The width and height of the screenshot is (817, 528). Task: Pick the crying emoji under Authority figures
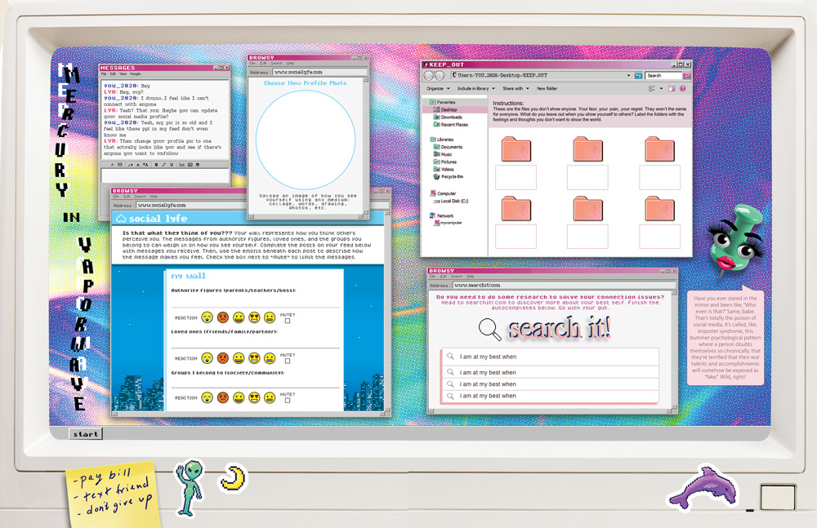(207, 317)
